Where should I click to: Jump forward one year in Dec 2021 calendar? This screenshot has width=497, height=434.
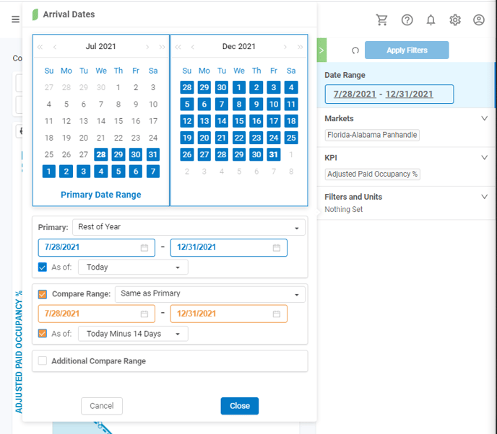(300, 47)
